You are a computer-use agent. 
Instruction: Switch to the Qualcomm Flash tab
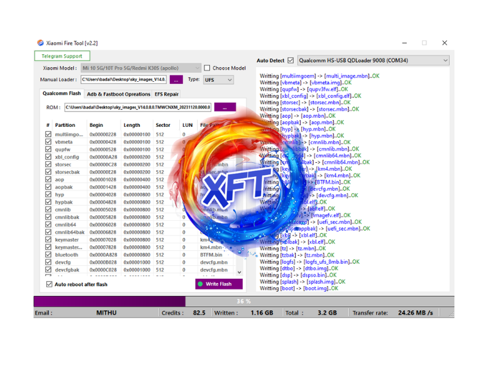pyautogui.click(x=62, y=93)
